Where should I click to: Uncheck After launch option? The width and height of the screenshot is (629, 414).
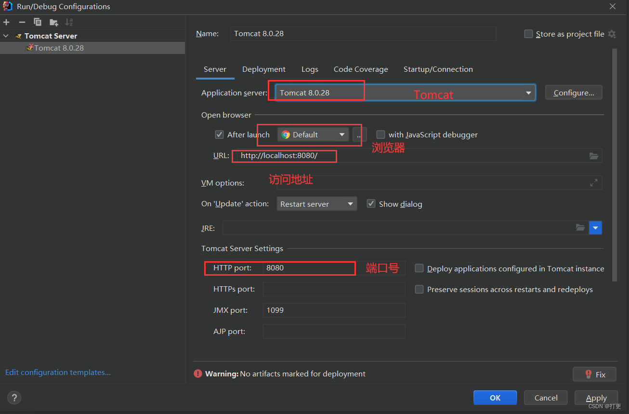[x=219, y=134]
